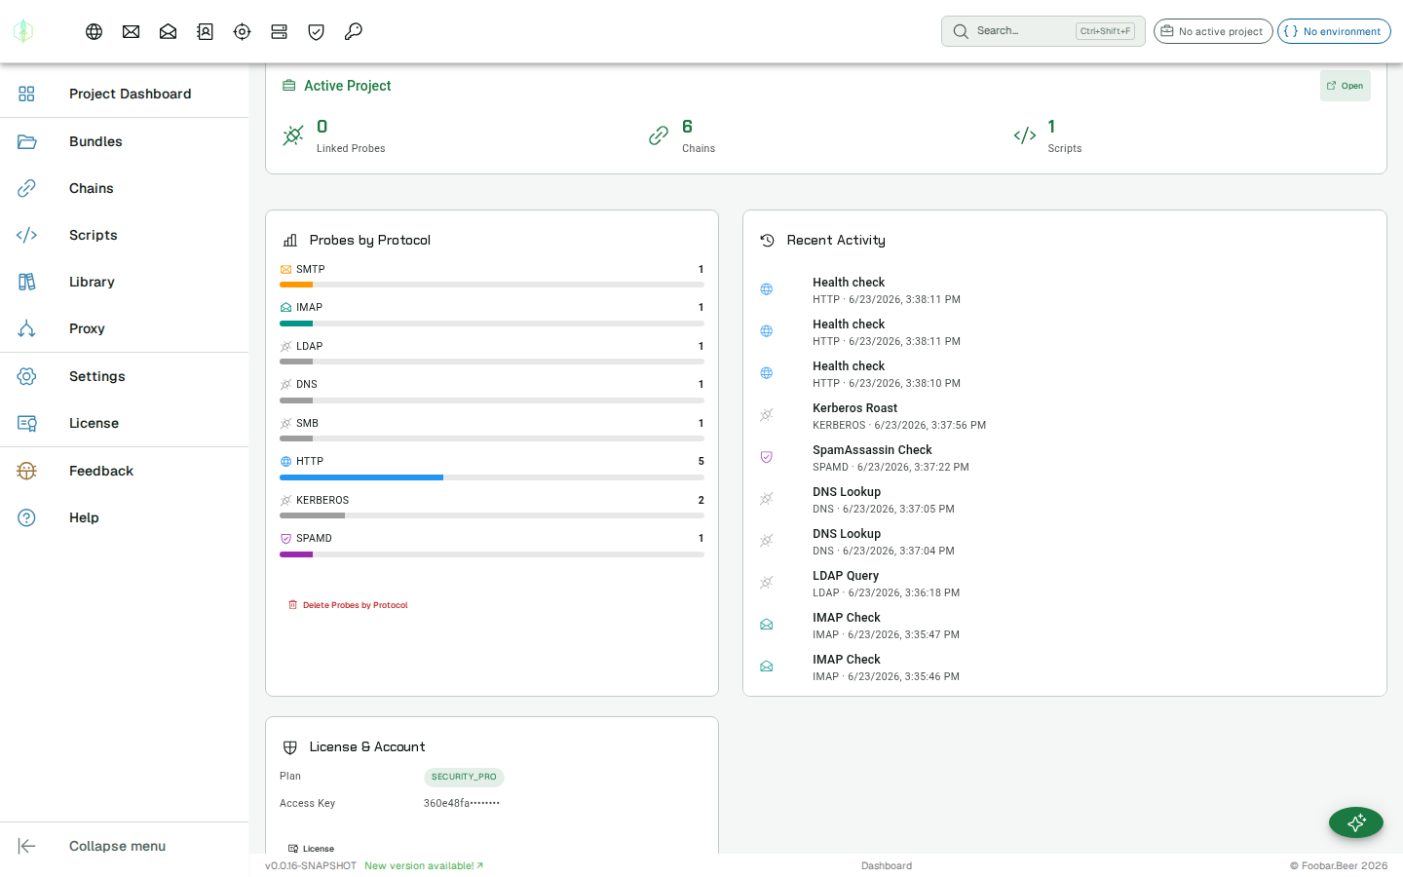Click the SPAMD purple progress bar
Viewport: 1403px width, 877px height.
click(x=296, y=554)
